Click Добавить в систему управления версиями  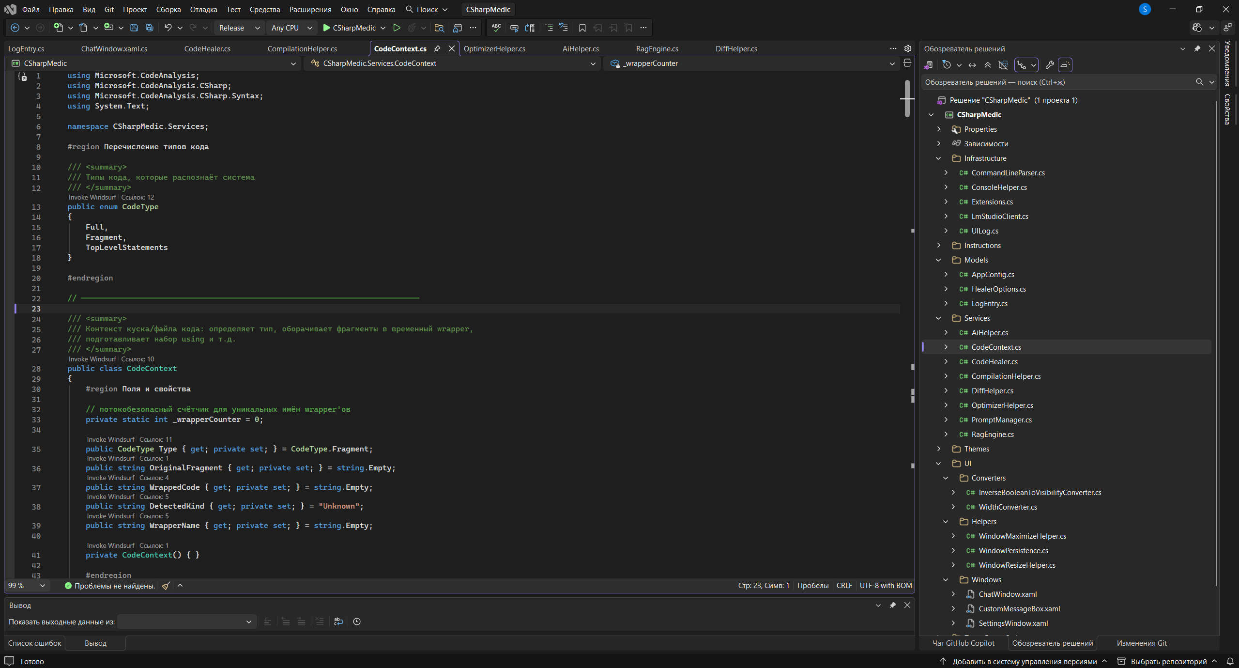tap(1024, 661)
